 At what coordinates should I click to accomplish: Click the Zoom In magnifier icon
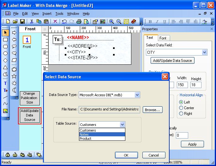111,21
